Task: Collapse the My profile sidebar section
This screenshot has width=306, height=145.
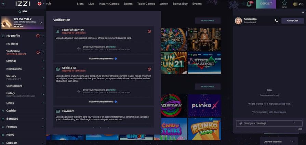Action: (43, 36)
